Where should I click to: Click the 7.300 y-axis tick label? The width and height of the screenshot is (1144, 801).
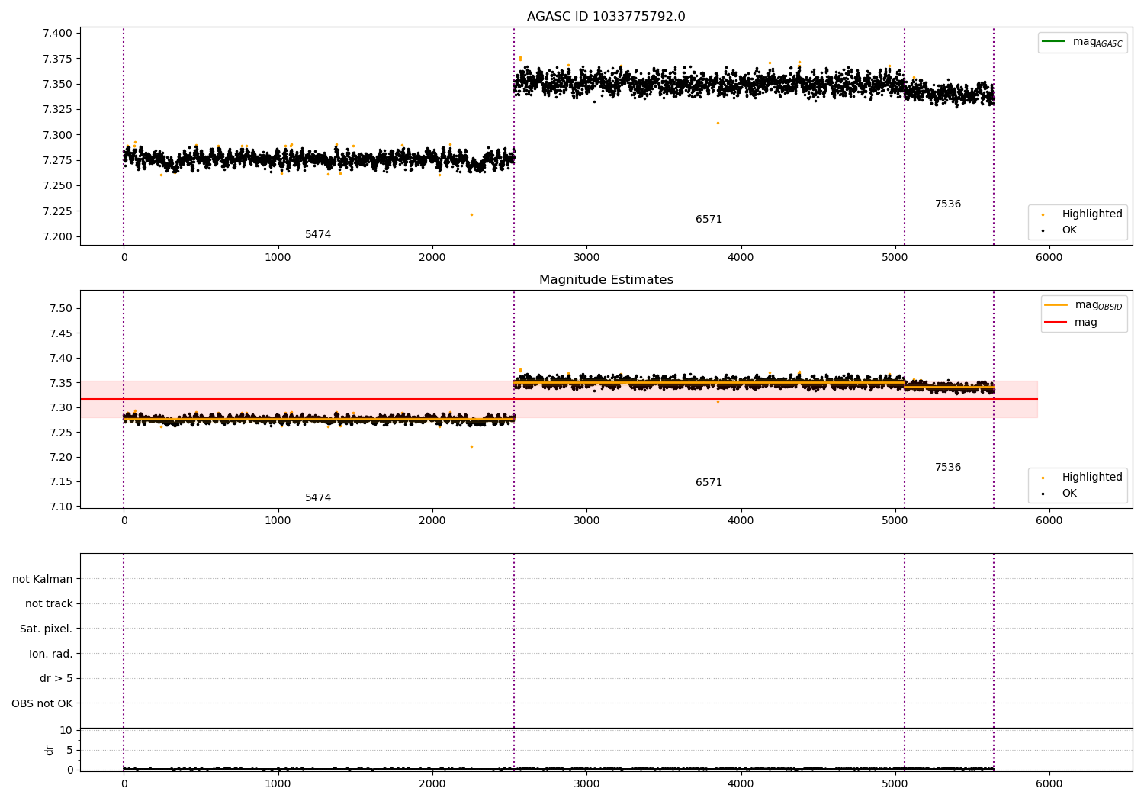click(x=58, y=135)
